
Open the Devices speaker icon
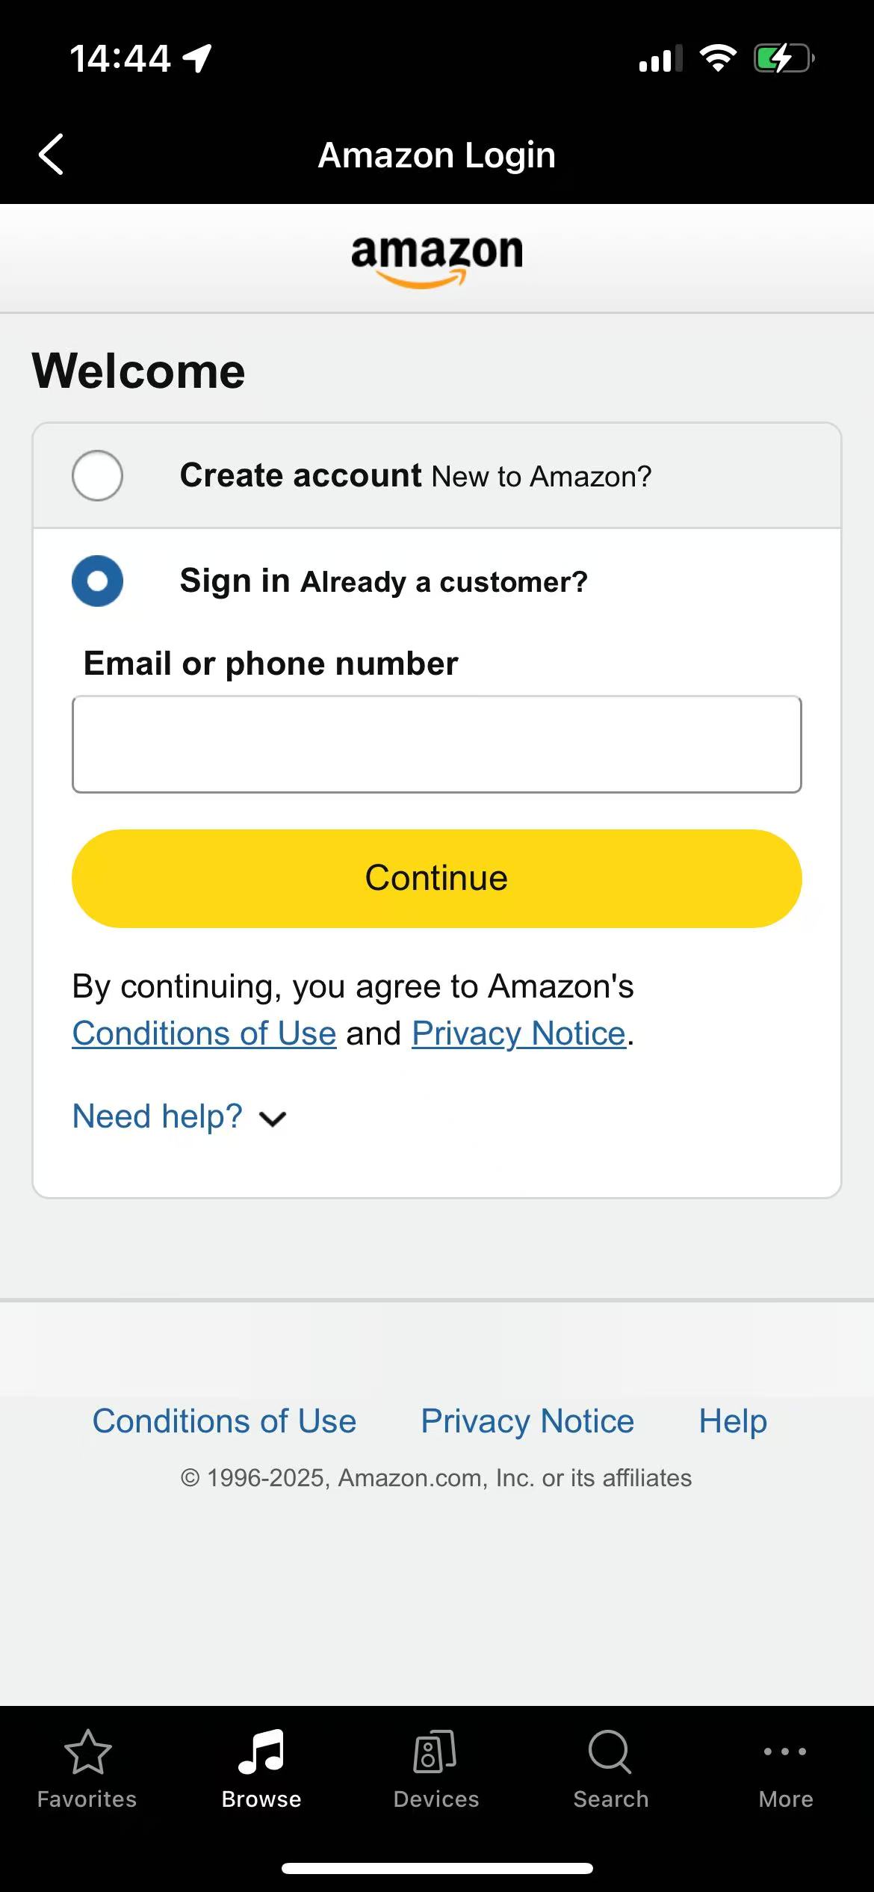(x=436, y=1752)
